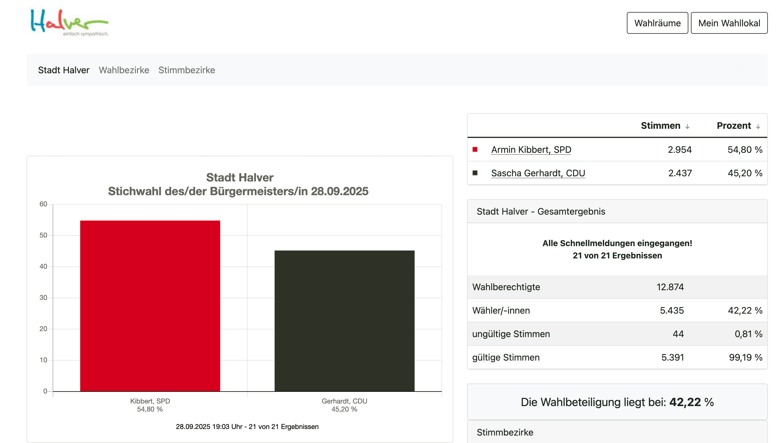Click the red Kibbert SPD bar
Viewport: 783px width, 443px height.
(x=150, y=305)
